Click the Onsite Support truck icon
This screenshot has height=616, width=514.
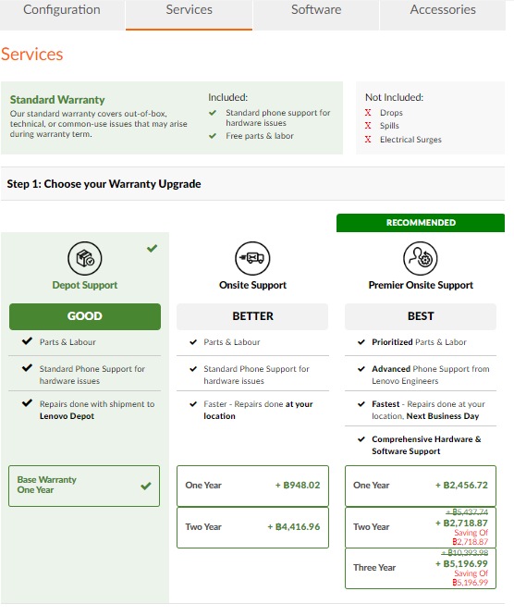[x=252, y=258]
